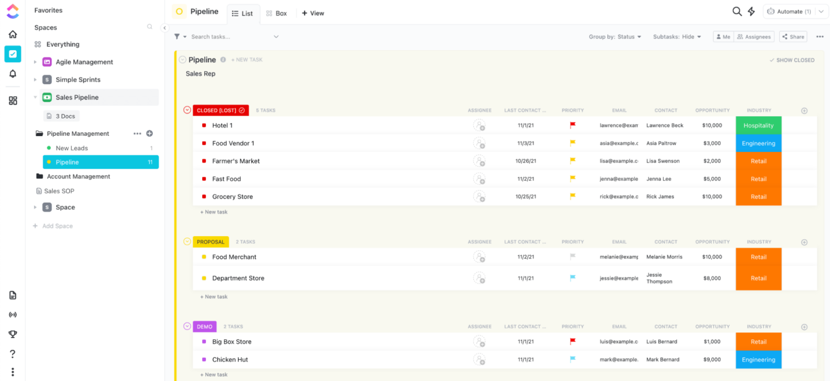
Task: Open the filter icon above the task list
Action: click(178, 36)
